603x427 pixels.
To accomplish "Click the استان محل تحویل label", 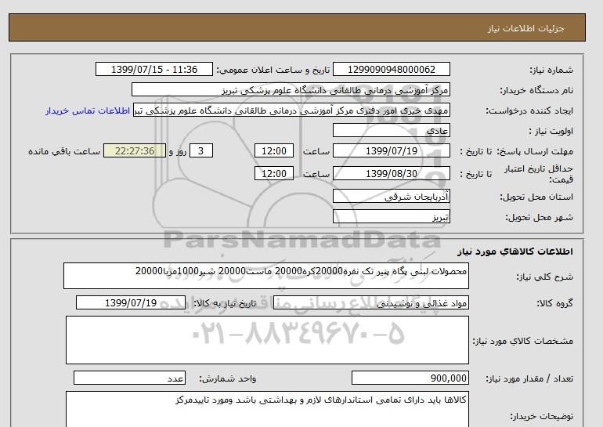I will coord(536,197).
